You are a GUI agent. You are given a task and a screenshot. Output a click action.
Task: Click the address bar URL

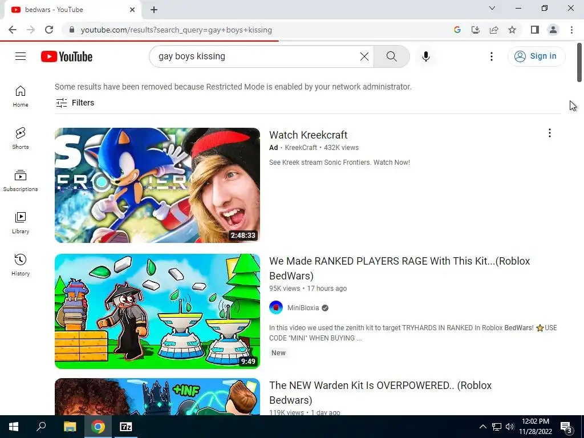[176, 30]
